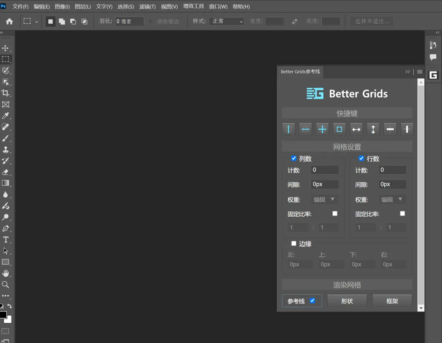Select the Blur tool
The width and height of the screenshot is (442, 343).
[x=5, y=195]
